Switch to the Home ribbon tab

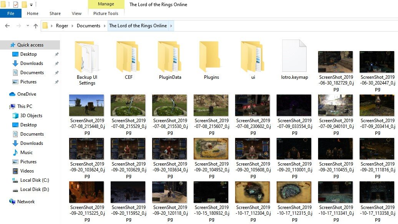click(33, 13)
